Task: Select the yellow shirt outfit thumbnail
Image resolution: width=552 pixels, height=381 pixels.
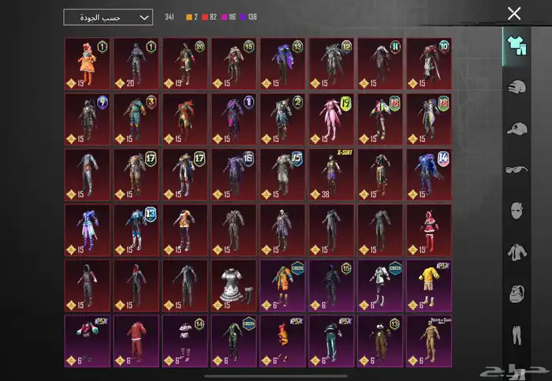Action: pos(429,284)
